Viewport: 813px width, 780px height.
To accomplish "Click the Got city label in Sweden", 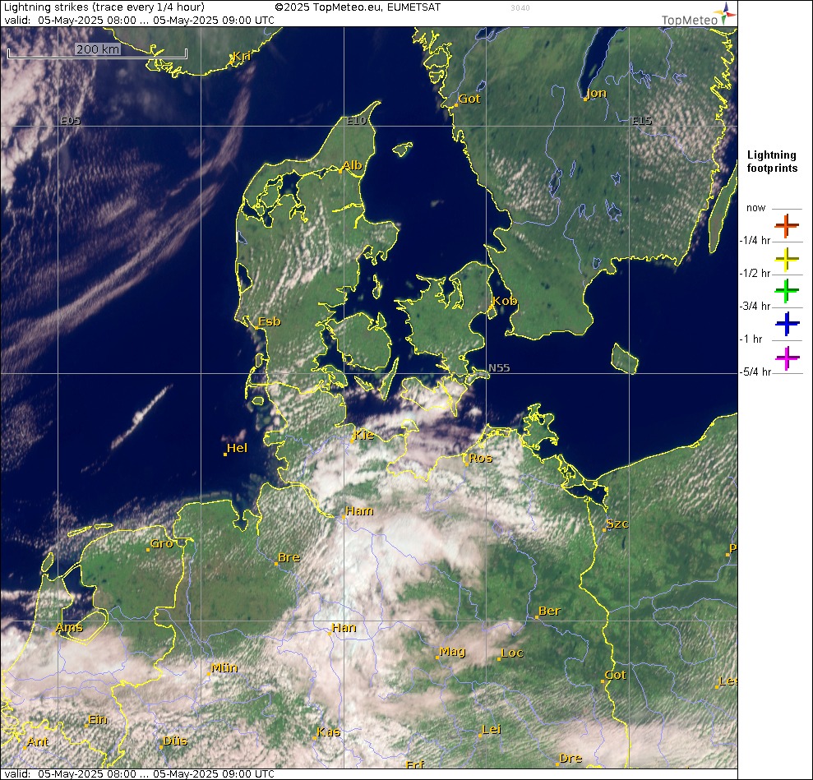I will coord(469,99).
